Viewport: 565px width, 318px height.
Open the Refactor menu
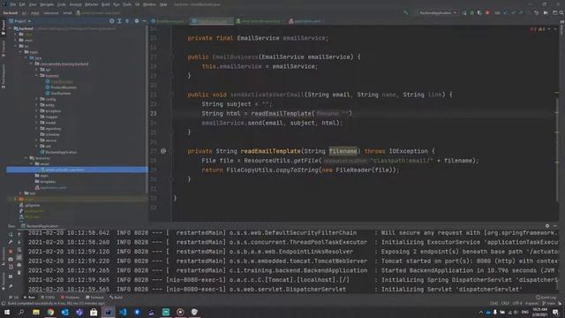91,4
